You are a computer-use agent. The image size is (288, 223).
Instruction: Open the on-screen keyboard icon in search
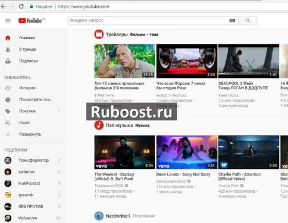coord(232,20)
